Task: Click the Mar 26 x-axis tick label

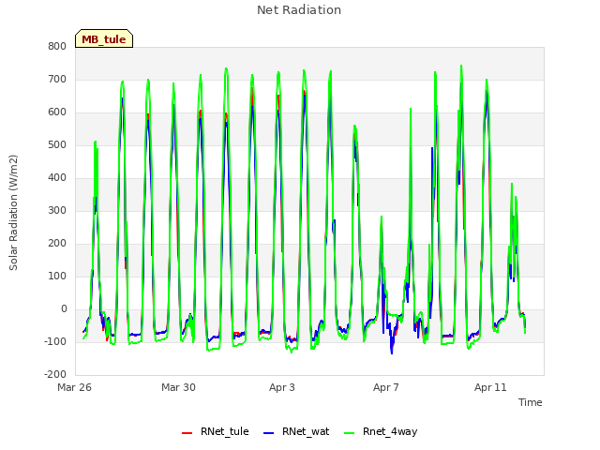Action: coord(74,387)
